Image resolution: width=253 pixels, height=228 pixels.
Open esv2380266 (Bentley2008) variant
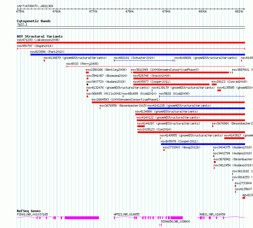point(106,70)
